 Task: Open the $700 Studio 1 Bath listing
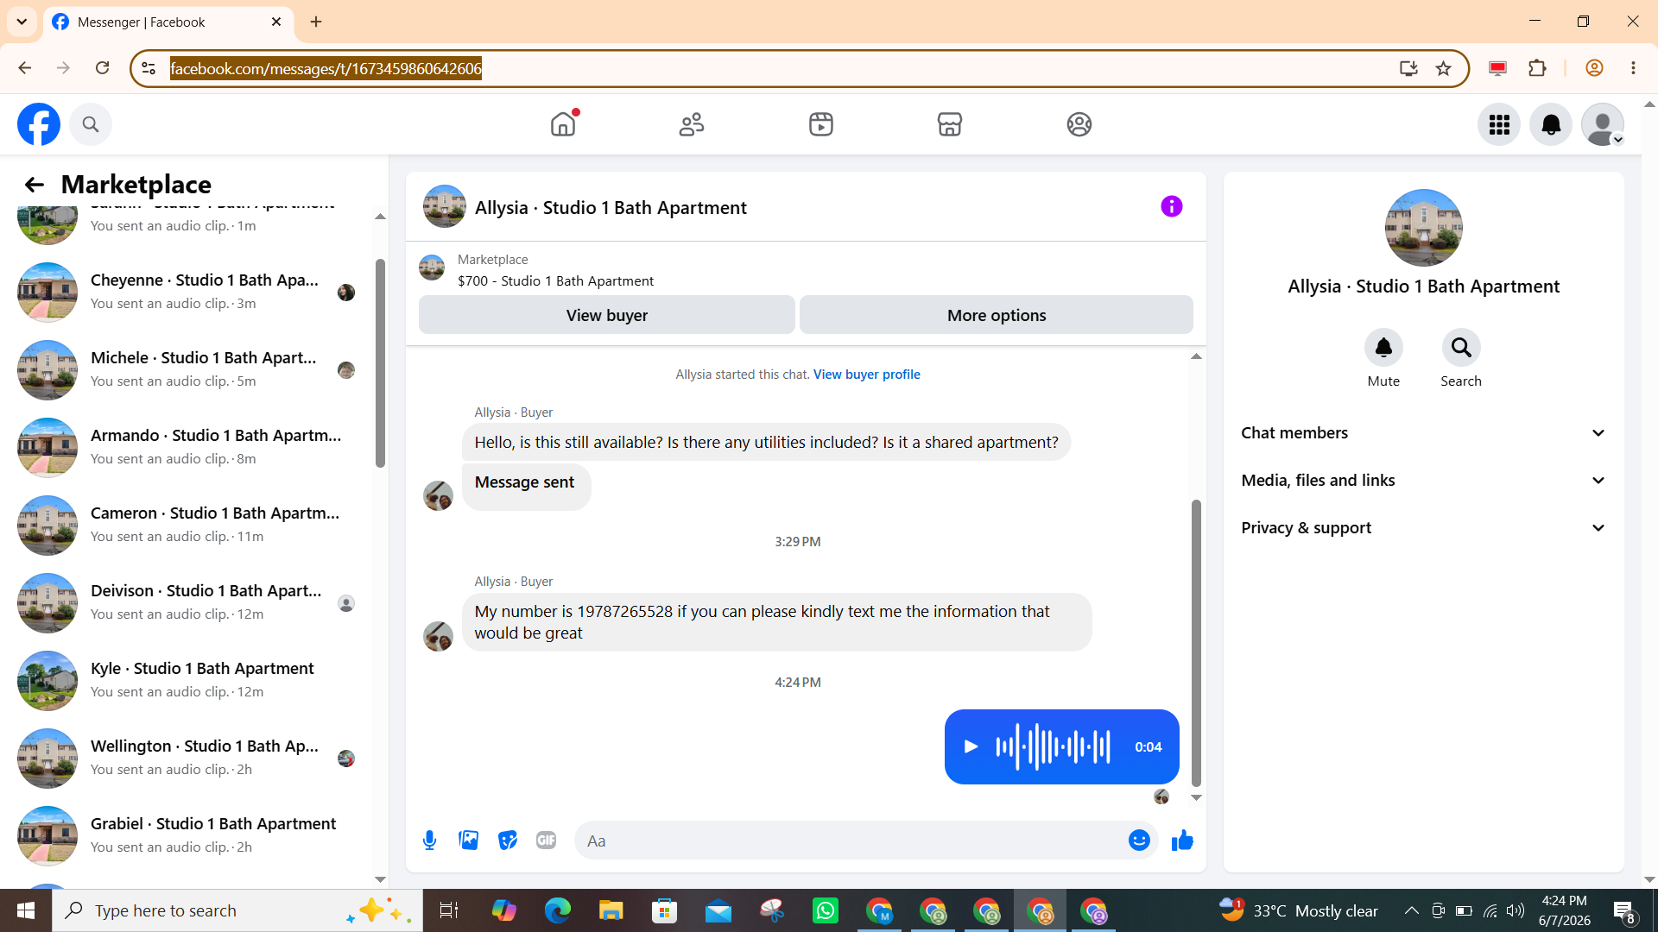coord(555,280)
